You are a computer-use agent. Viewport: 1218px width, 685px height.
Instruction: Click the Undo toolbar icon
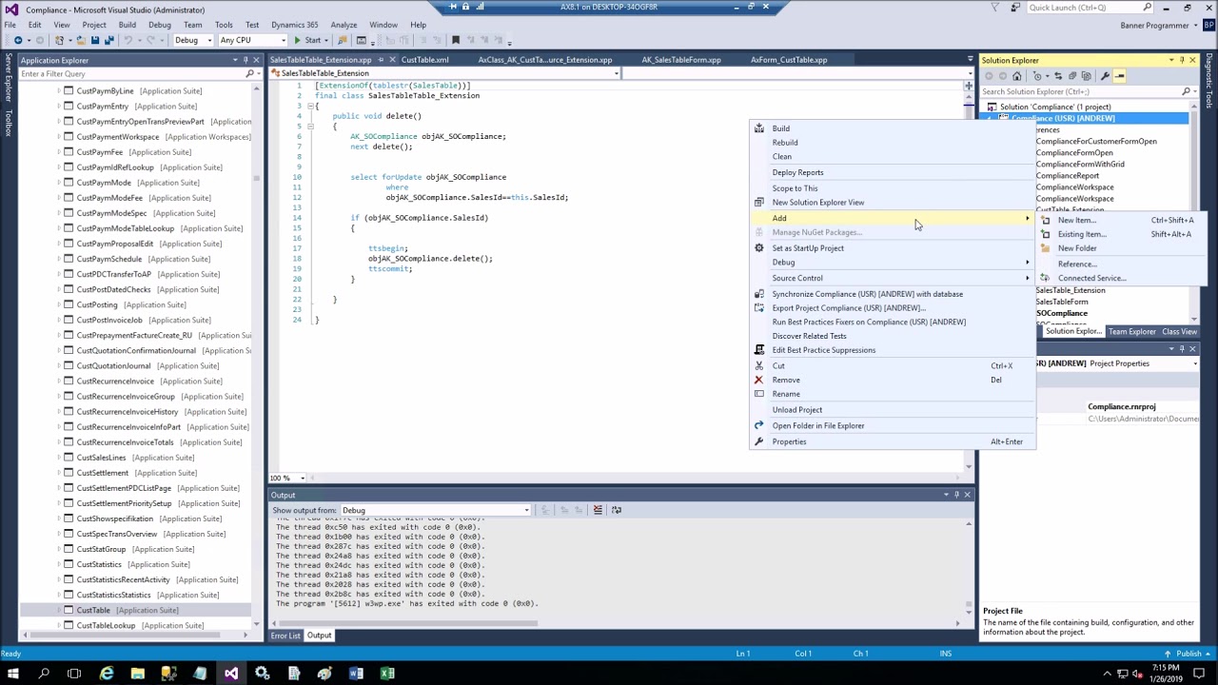[128, 40]
